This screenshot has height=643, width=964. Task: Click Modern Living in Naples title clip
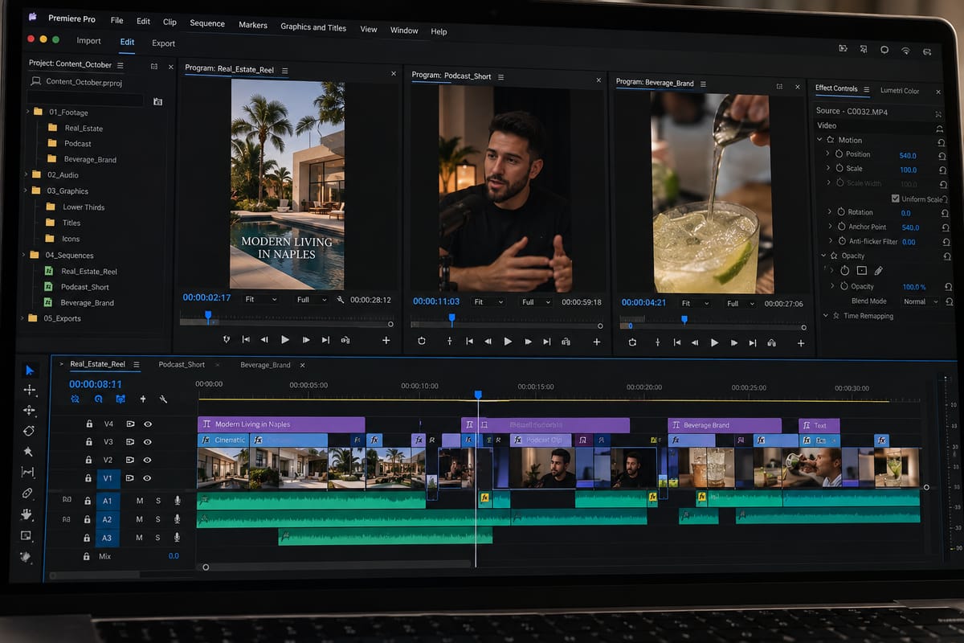pyautogui.click(x=281, y=424)
